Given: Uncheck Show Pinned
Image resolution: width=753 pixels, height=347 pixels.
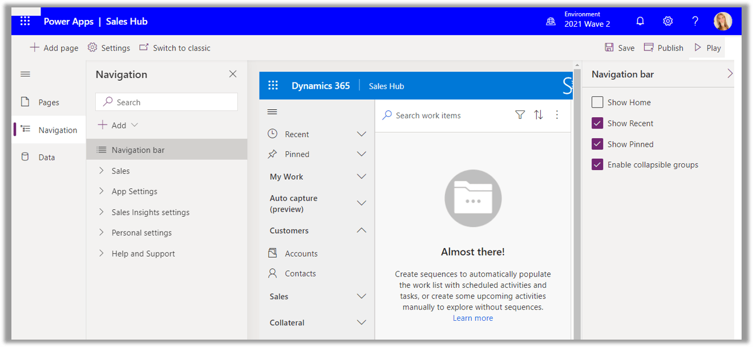Looking at the screenshot, I should [x=597, y=144].
